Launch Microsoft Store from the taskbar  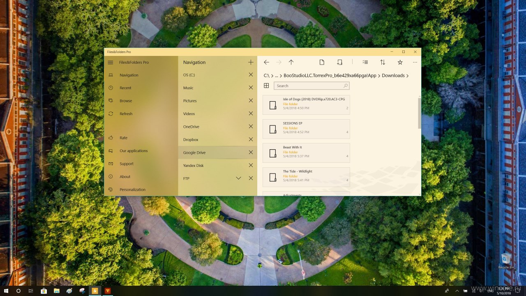44,291
